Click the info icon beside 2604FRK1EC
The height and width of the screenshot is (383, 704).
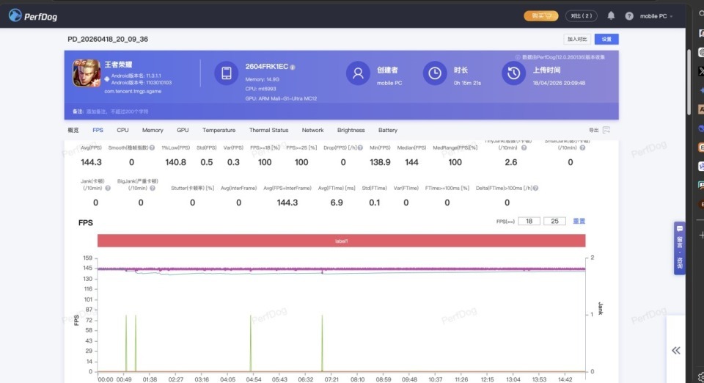tap(293, 67)
